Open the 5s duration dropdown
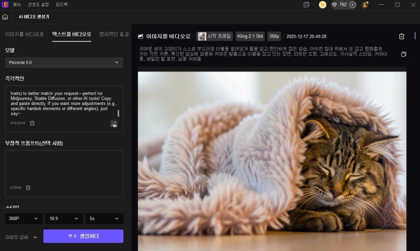 (x=104, y=218)
